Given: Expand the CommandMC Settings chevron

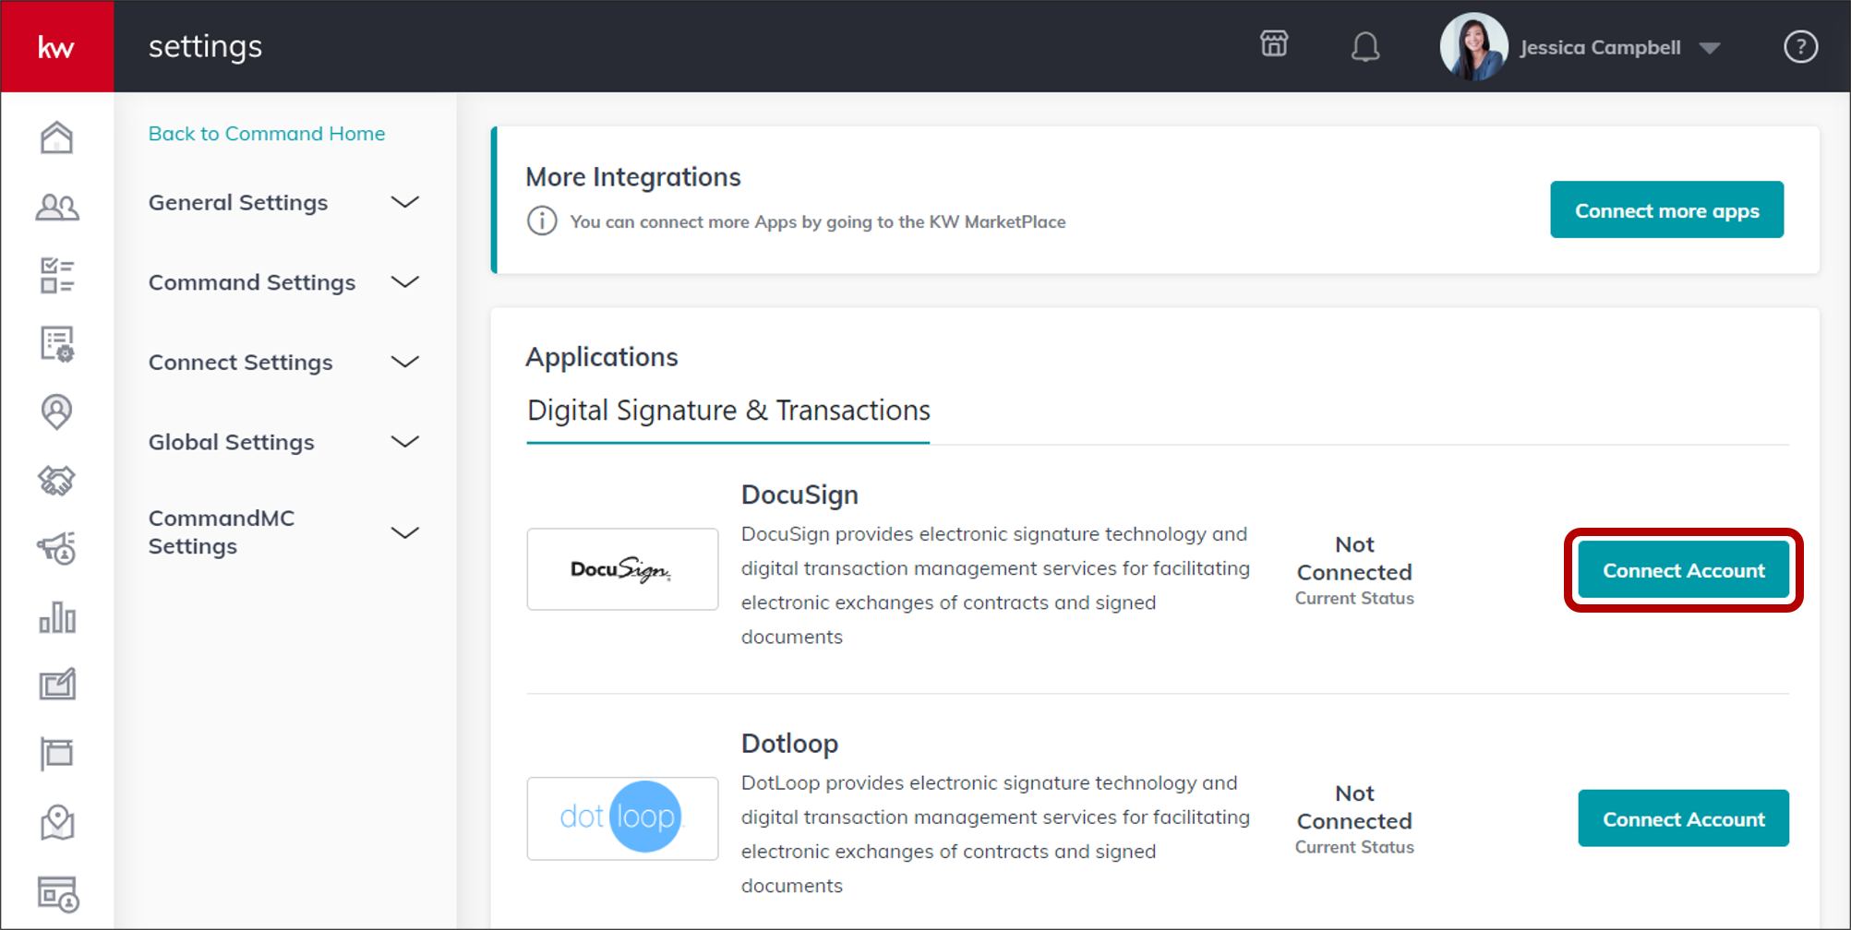Looking at the screenshot, I should coord(405,532).
